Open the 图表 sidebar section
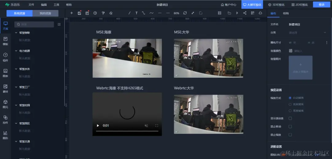This screenshot has height=159, width=332. [x=6, y=73]
